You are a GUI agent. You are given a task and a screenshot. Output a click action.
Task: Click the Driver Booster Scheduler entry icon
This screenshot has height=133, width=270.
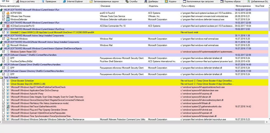8,81
